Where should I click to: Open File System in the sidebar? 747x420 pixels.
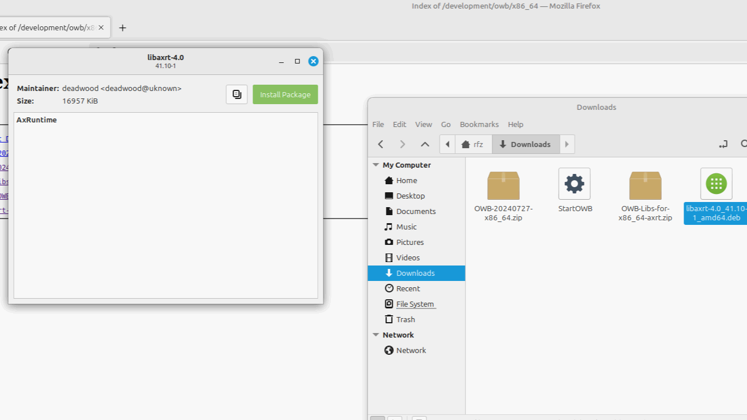[x=414, y=304]
